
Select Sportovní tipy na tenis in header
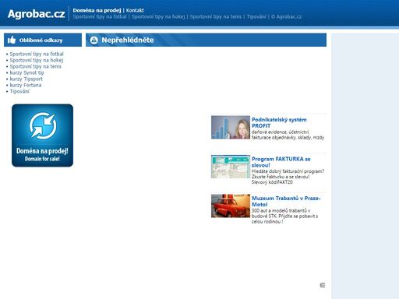click(216, 16)
